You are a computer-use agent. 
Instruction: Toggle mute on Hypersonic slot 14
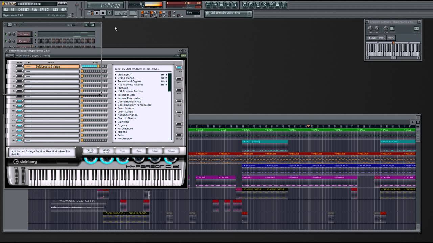[x=20, y=131]
